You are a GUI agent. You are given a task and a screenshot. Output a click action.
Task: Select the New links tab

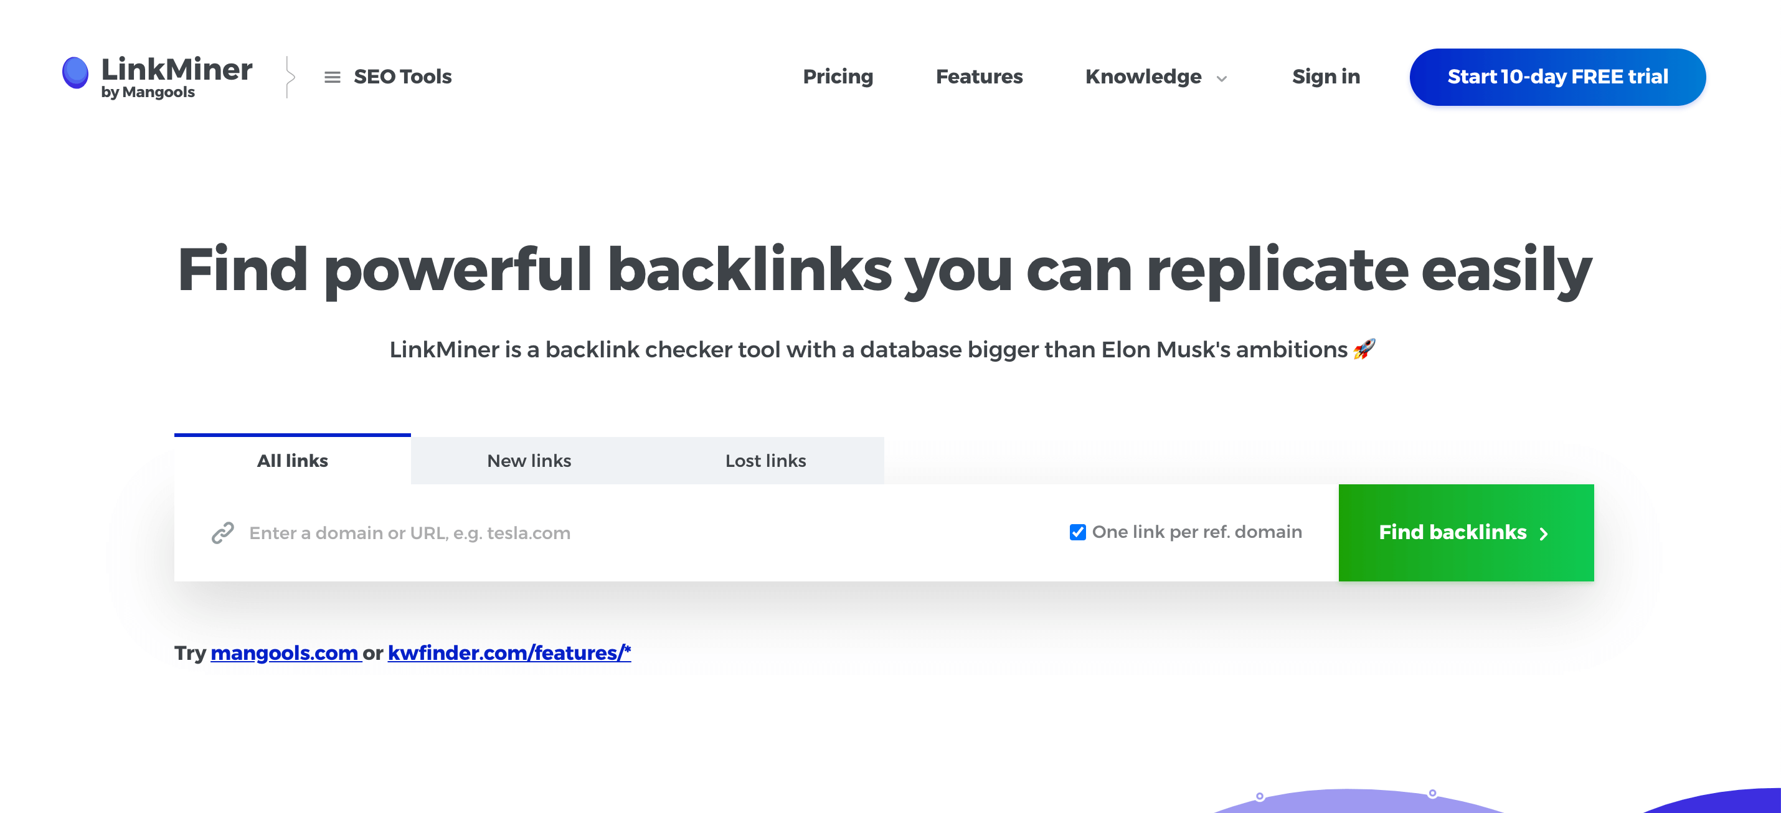tap(528, 460)
